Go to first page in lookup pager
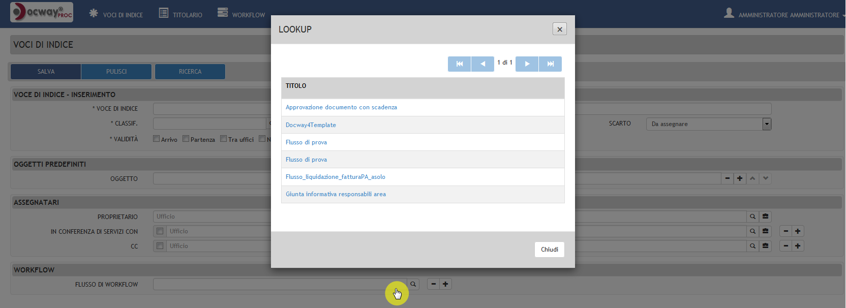The width and height of the screenshot is (846, 308). 459,64
